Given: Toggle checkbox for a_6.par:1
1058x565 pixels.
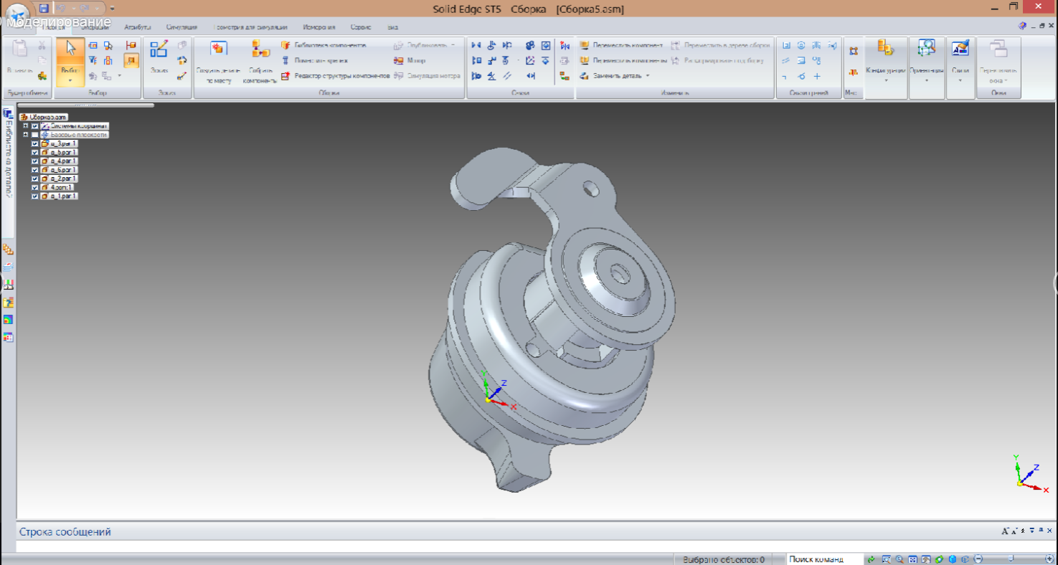Looking at the screenshot, I should coord(35,170).
